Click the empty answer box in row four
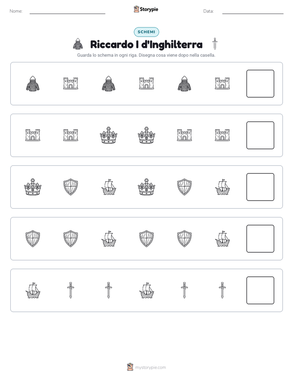Image resolution: width=293 pixels, height=379 pixels. 260,239
